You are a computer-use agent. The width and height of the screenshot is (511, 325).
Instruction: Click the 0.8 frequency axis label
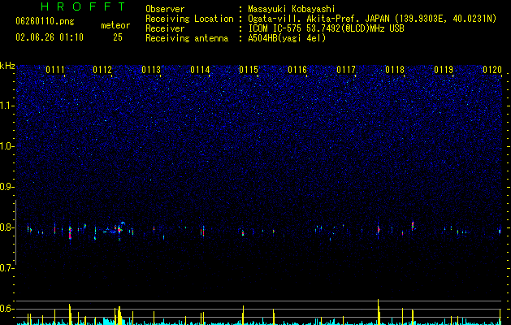point(6,227)
